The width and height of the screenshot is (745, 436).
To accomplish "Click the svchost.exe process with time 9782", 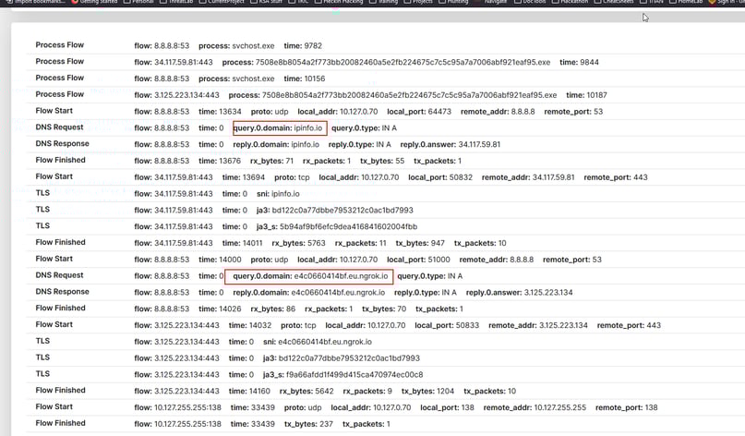I will (253, 45).
